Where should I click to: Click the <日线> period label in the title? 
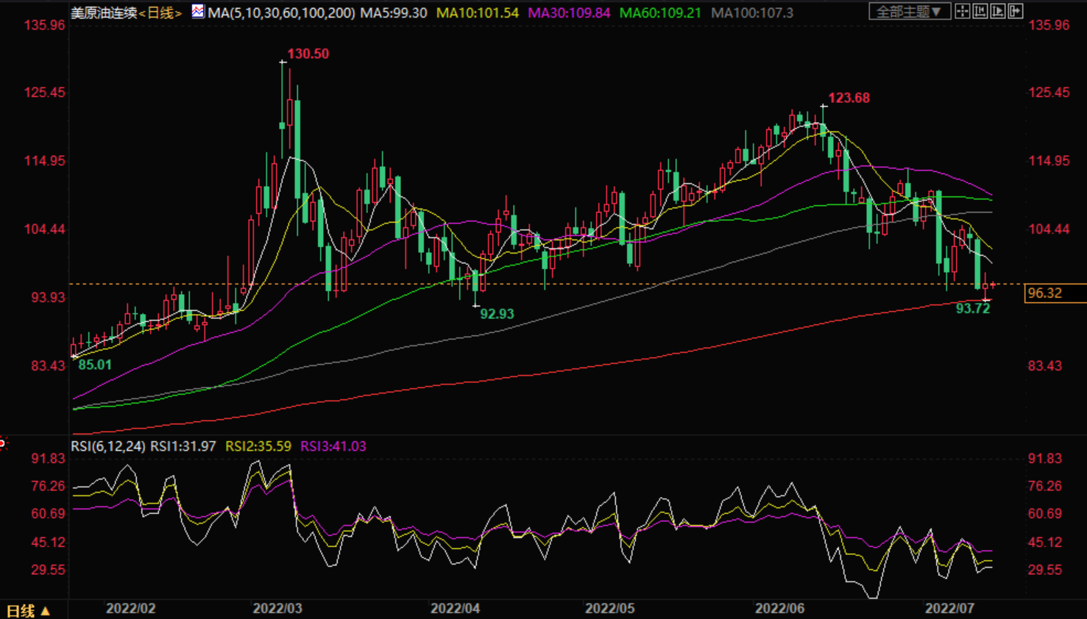point(160,12)
